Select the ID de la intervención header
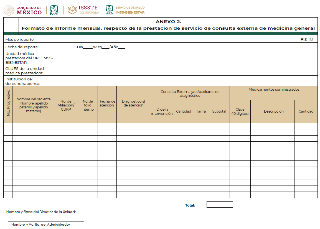The width and height of the screenshot is (320, 229). click(162, 111)
